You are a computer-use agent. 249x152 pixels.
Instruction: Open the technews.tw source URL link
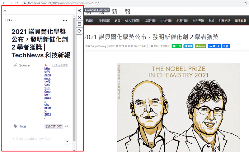[48, 93]
